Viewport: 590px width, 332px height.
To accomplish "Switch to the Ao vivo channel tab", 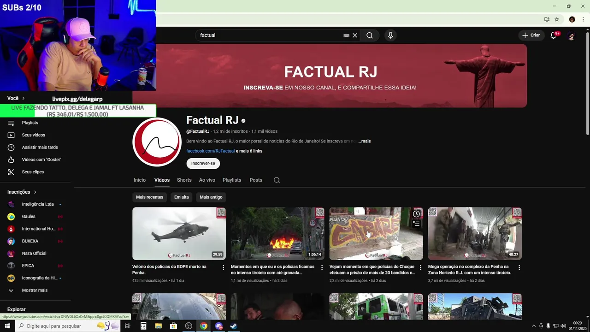I will click(x=207, y=180).
